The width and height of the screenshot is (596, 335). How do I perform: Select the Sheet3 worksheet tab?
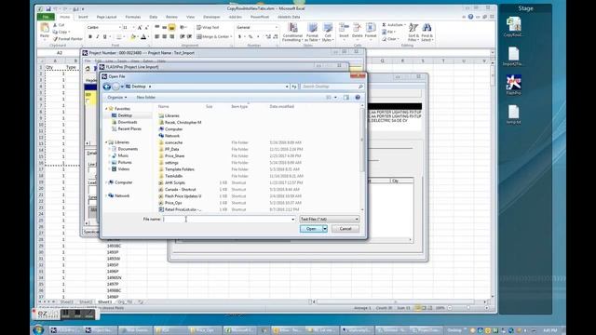[x=66, y=301]
